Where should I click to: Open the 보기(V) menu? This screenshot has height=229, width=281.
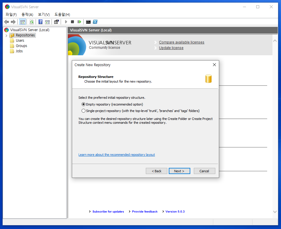(x=44, y=14)
